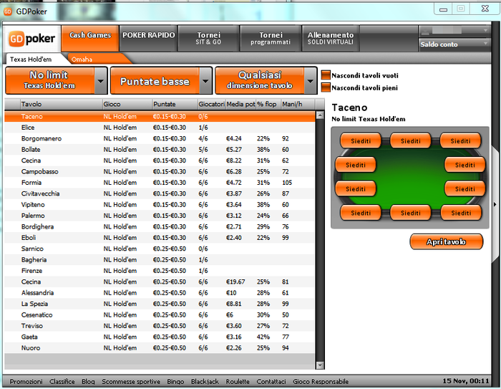Click the GD poker logo
This screenshot has width=501, height=389.
[31, 39]
